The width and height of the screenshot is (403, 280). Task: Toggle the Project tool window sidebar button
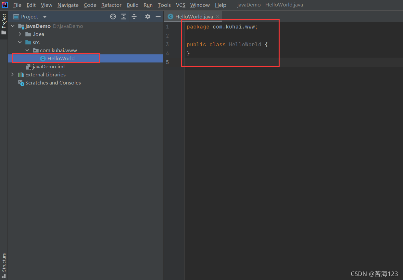[x=4, y=25]
